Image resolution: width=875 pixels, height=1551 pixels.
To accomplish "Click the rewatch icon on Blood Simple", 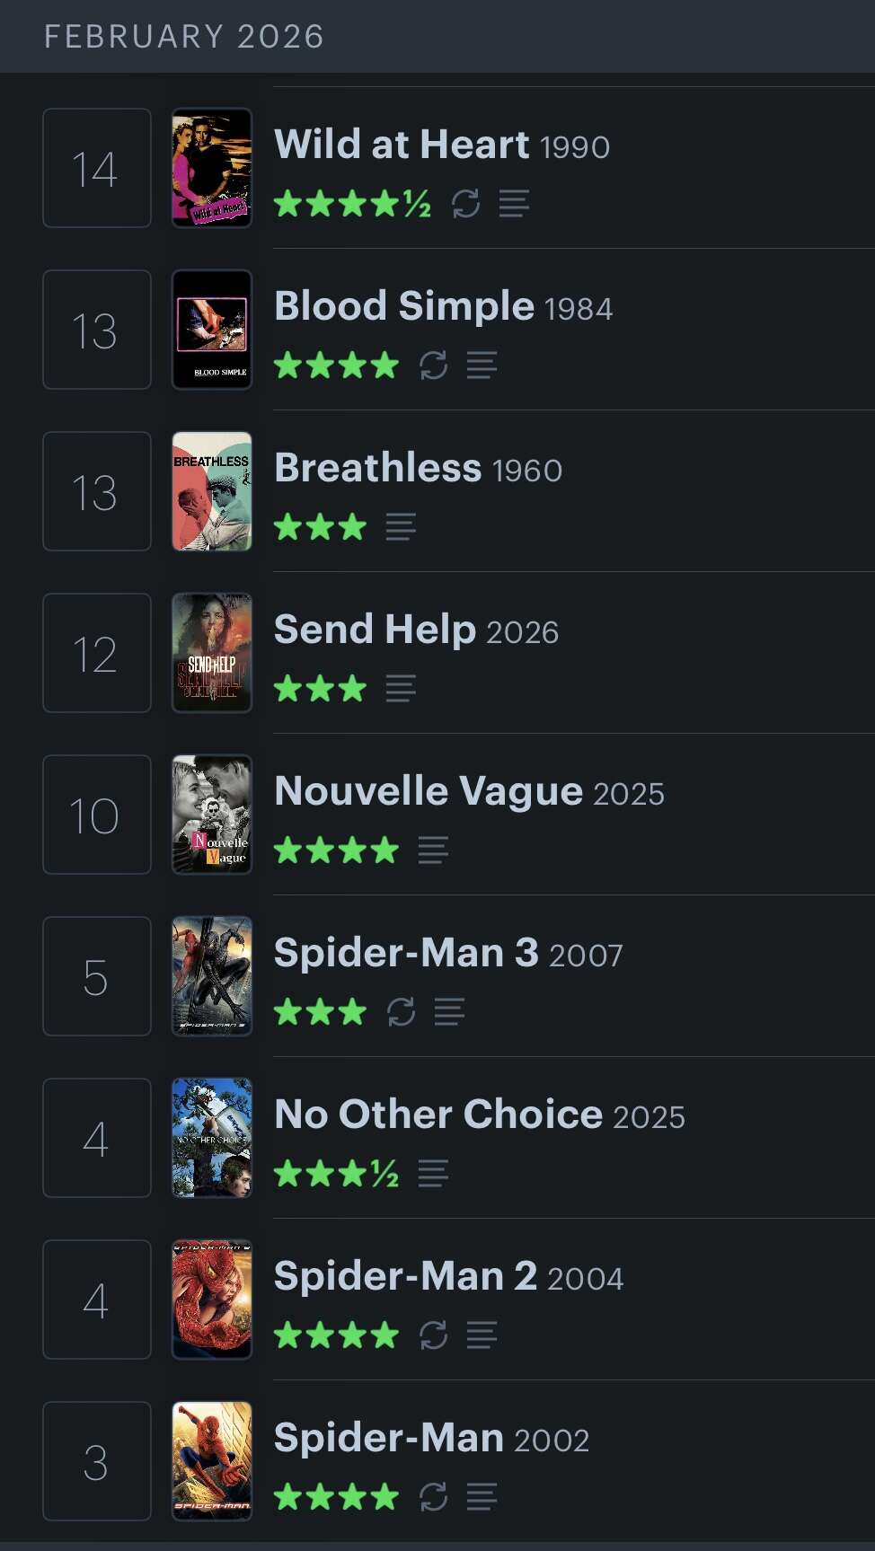I will coord(433,366).
